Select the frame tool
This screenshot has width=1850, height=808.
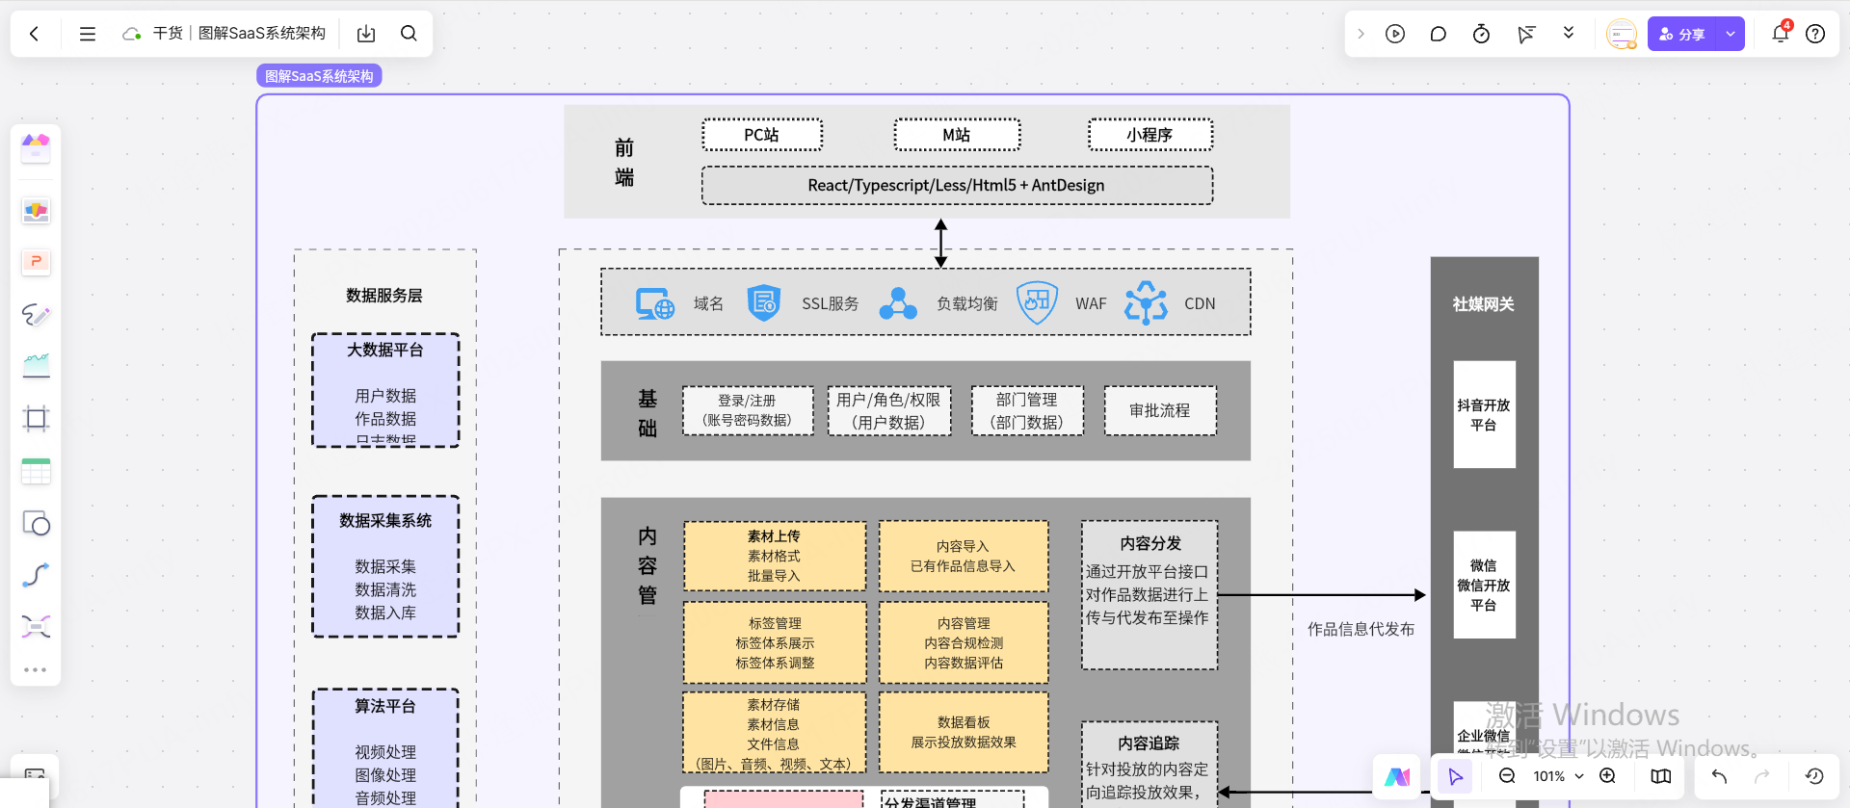(36, 418)
